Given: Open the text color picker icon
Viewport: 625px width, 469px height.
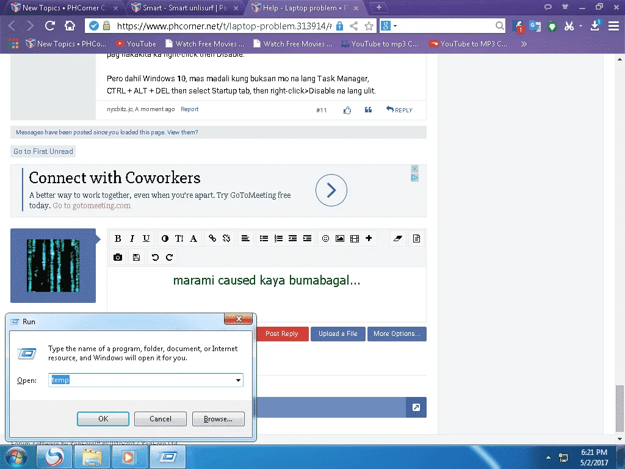Looking at the screenshot, I should 165,239.
